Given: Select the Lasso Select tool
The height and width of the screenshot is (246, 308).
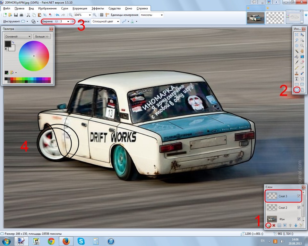Looking at the screenshot, I should click(x=296, y=40).
